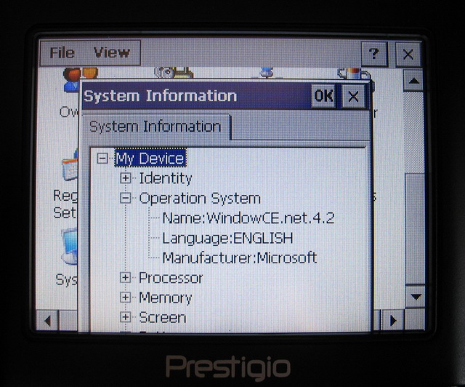This screenshot has height=387, width=465.
Task: Close the Control Panel window behind the dialog
Action: point(408,55)
